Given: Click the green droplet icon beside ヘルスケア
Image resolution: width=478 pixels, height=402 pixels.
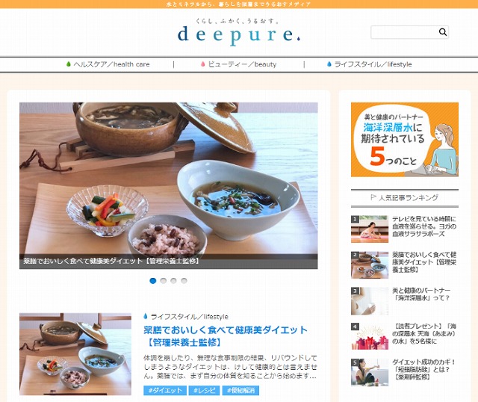Looking at the screenshot, I should tap(69, 64).
